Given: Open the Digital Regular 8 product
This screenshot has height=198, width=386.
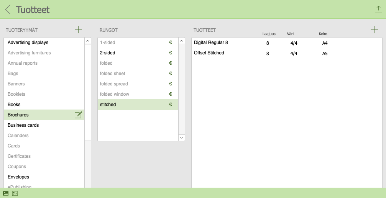Looking at the screenshot, I should [x=211, y=43].
